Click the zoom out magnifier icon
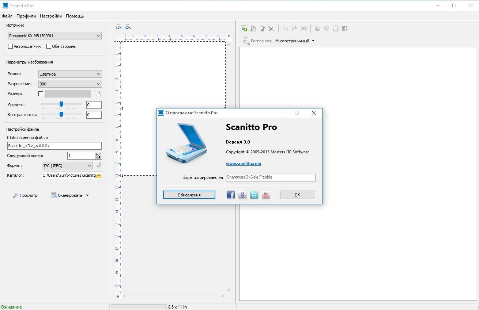The height and width of the screenshot is (310, 479). [x=128, y=27]
